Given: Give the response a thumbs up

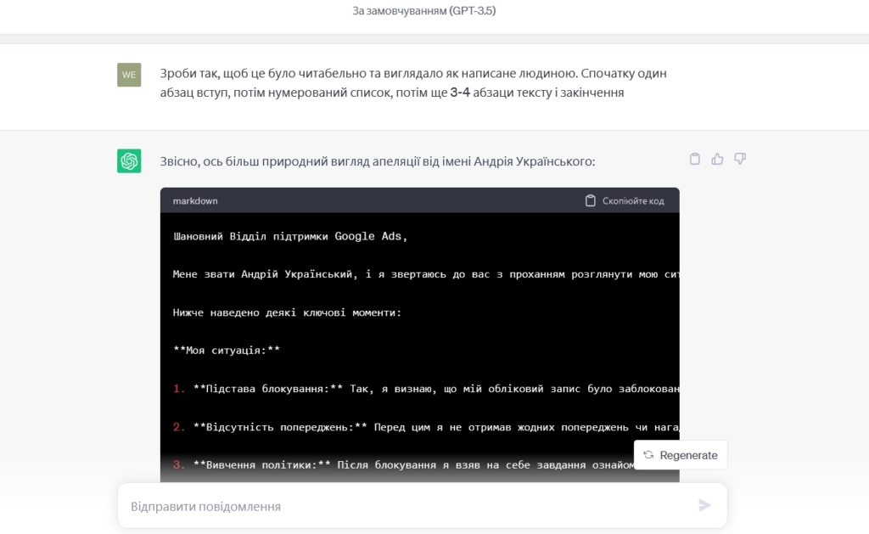Looking at the screenshot, I should point(717,159).
